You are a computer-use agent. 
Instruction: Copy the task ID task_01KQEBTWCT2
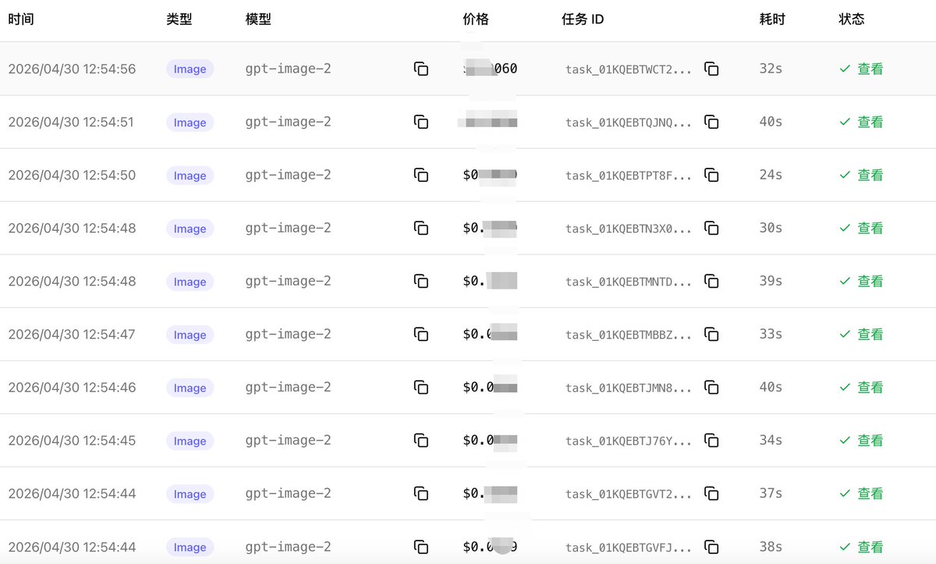point(711,69)
